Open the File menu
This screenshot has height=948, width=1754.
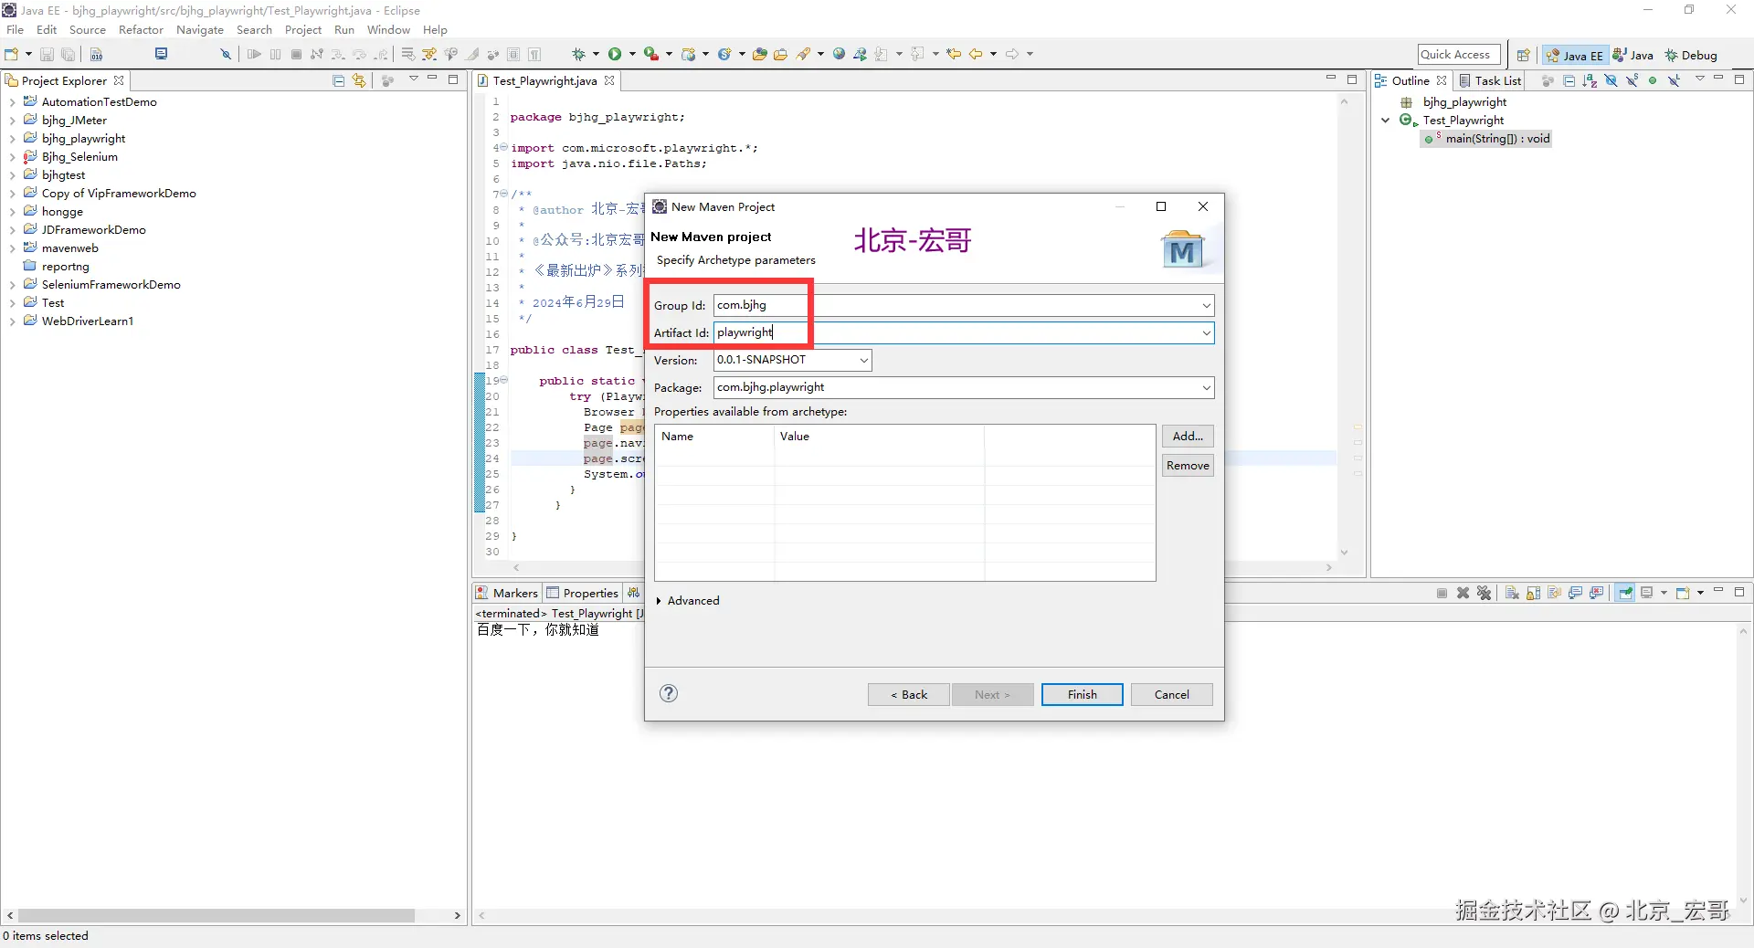coord(15,30)
